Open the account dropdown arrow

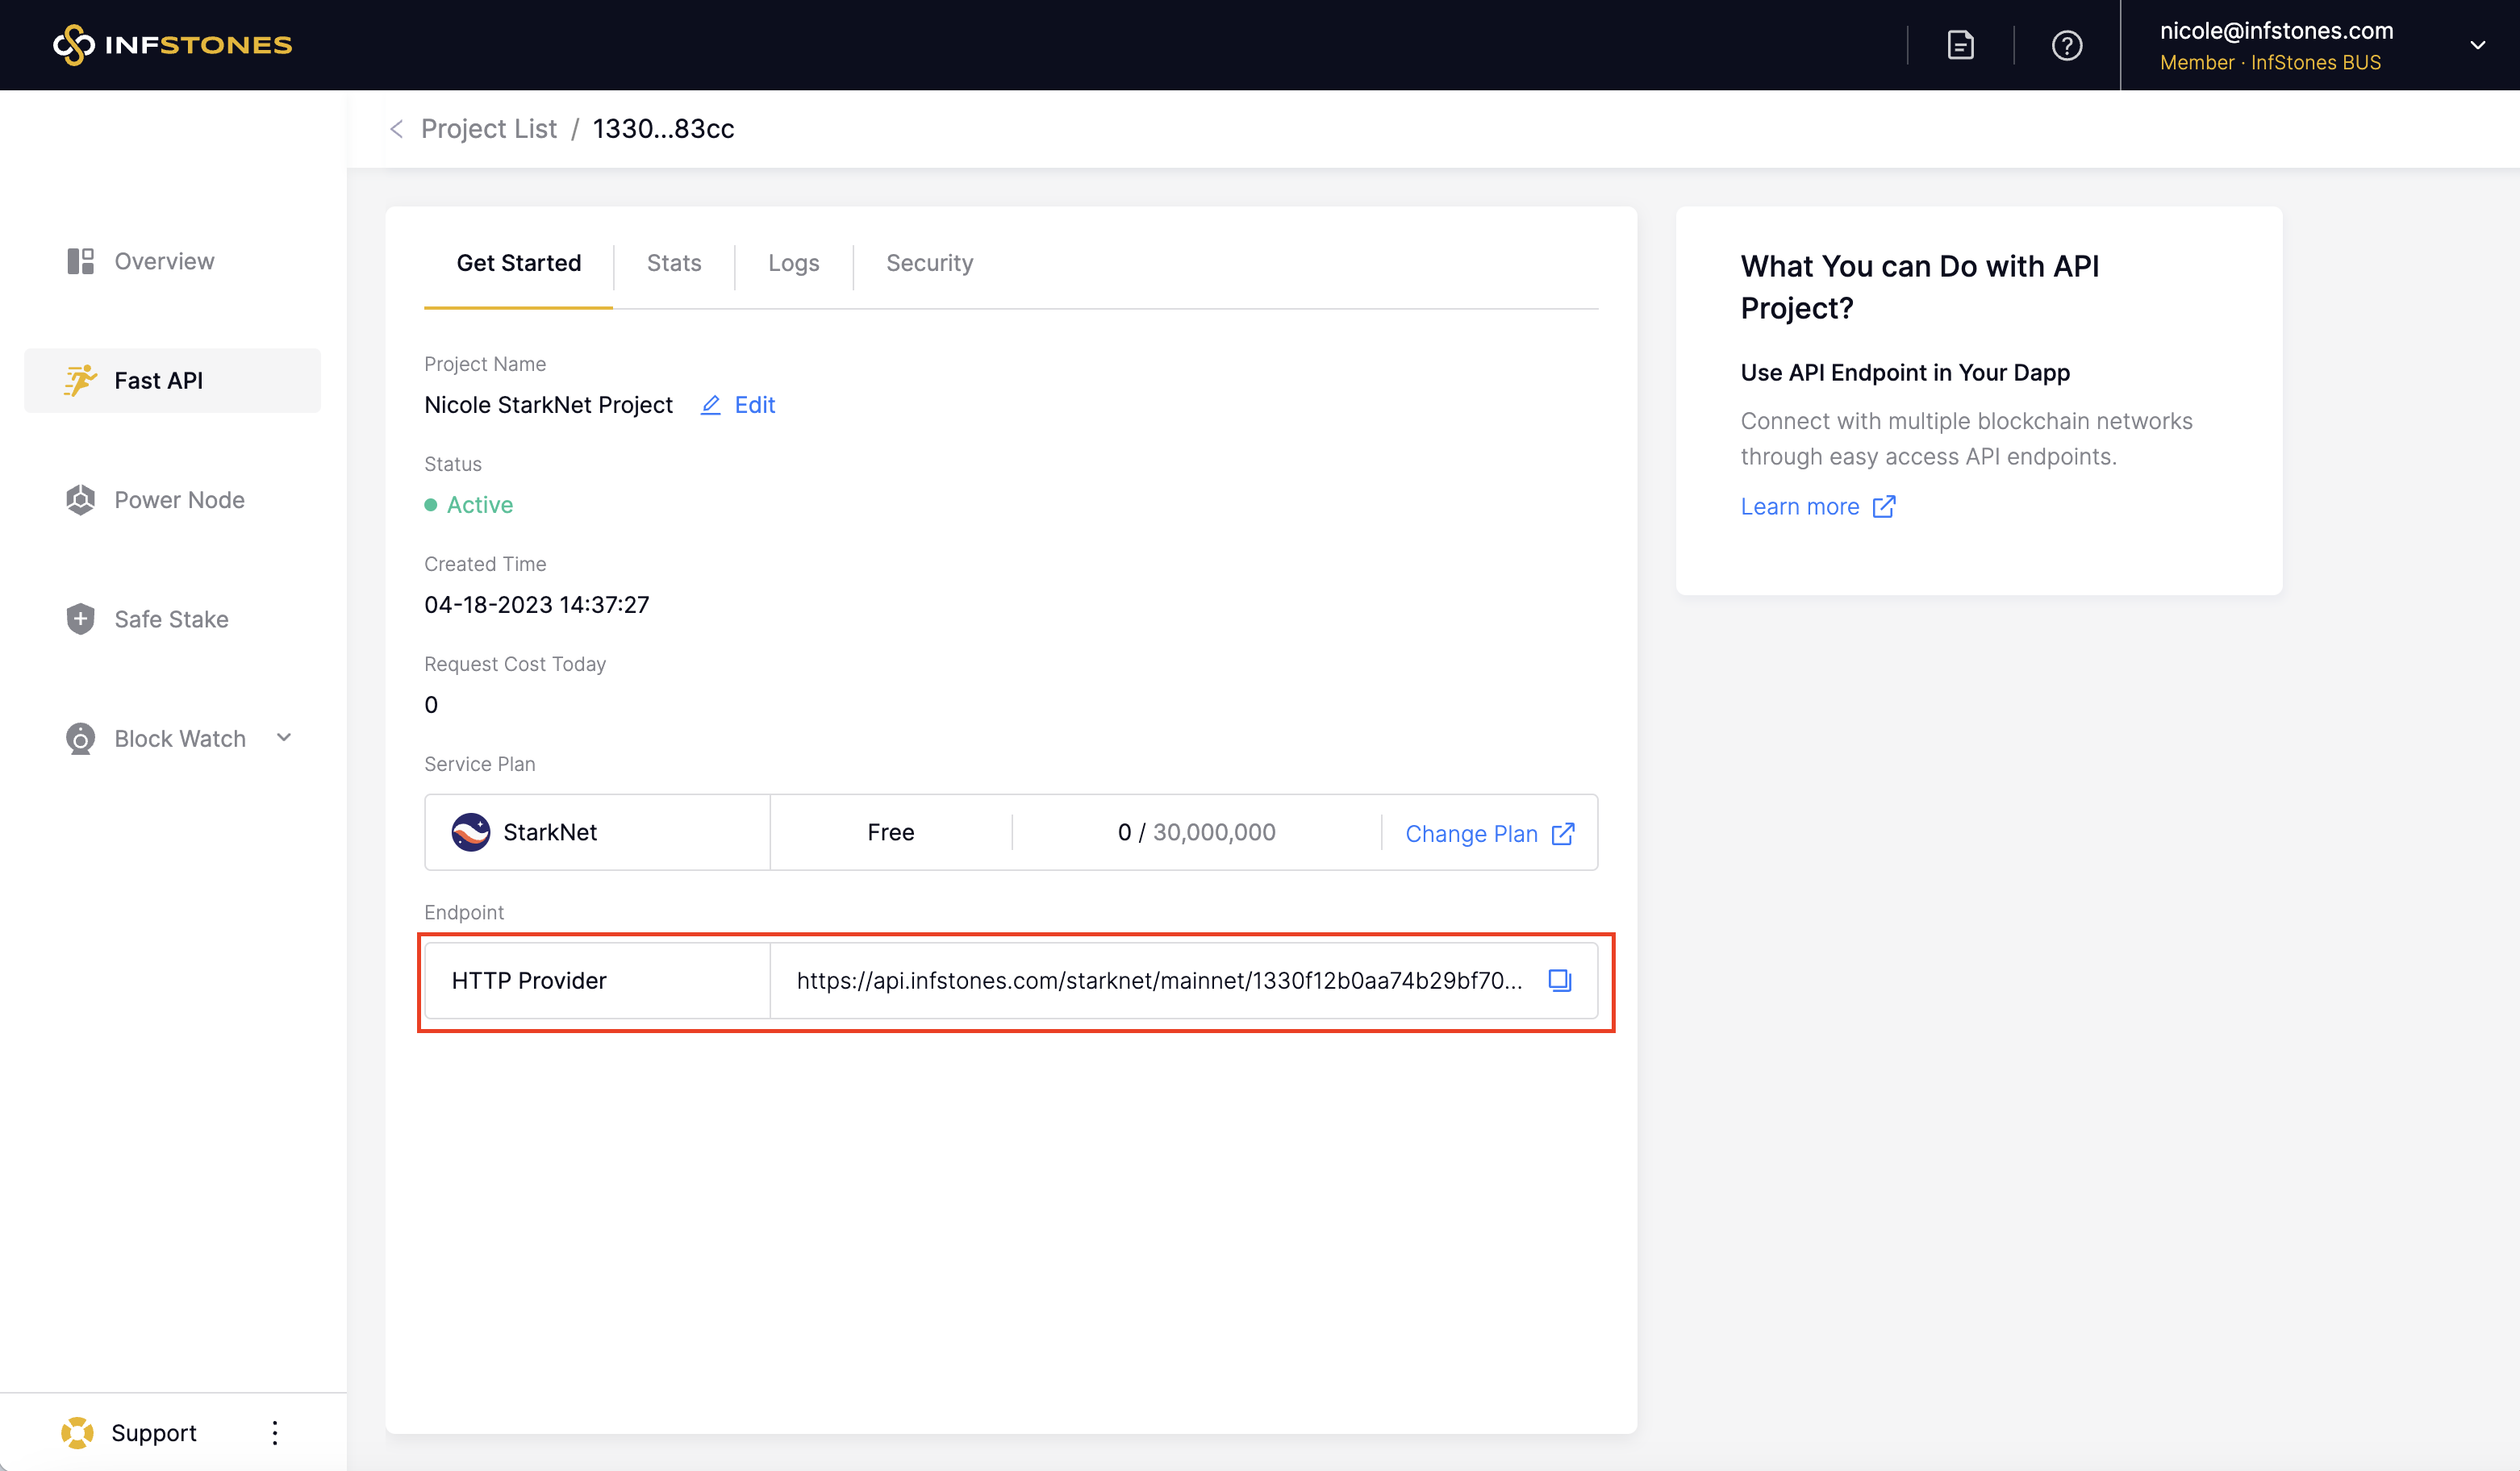(2477, 45)
